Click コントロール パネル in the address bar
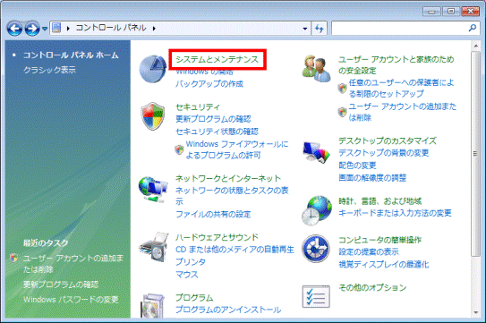The height and width of the screenshot is (323, 486). [x=111, y=28]
